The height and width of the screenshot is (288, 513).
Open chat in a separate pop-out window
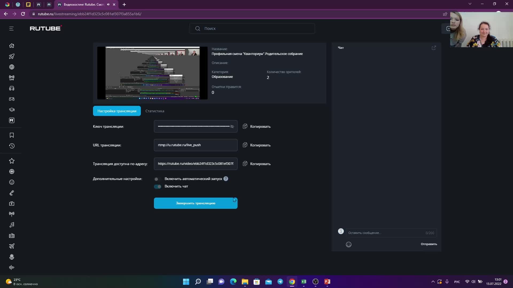point(434,48)
